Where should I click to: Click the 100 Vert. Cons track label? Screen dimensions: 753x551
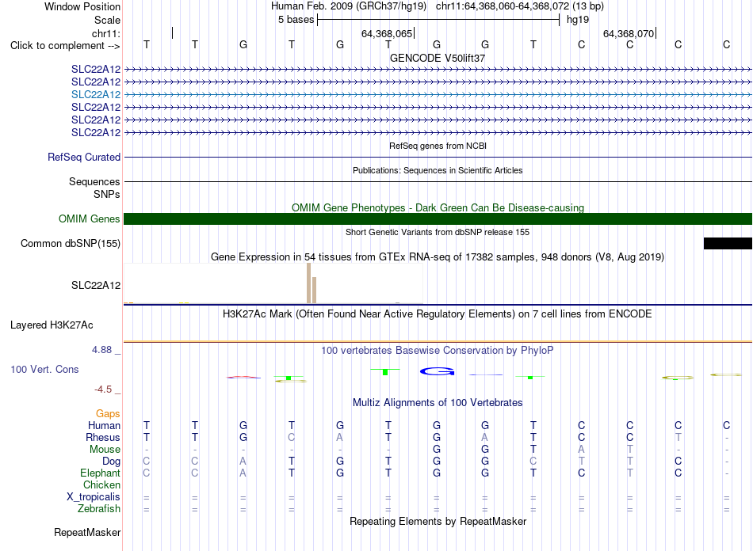tap(44, 369)
